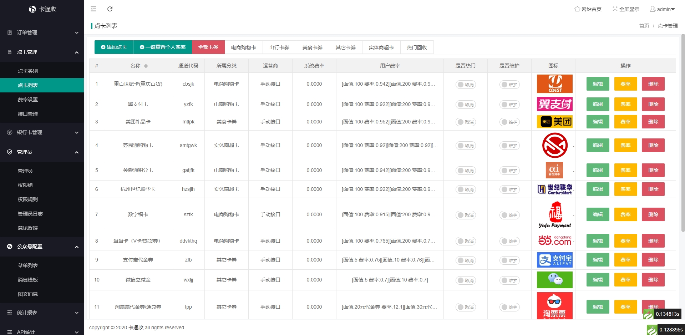Click the 名称 column sort arrows
685x335 pixels.
pyautogui.click(x=146, y=66)
